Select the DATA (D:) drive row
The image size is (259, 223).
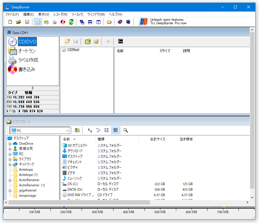click(x=127, y=189)
